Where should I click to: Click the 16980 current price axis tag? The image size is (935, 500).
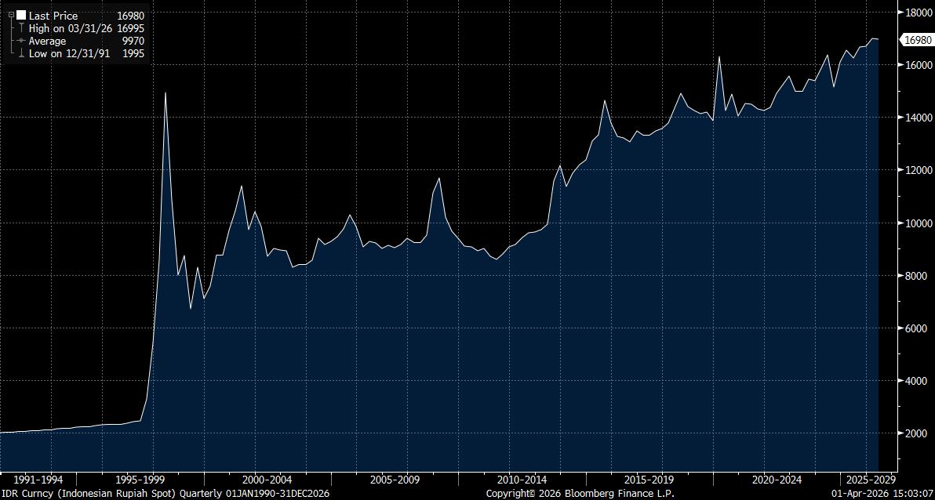[x=917, y=40]
